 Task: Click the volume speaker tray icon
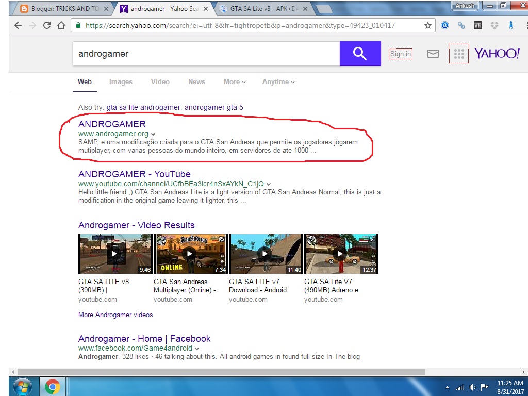click(x=472, y=387)
